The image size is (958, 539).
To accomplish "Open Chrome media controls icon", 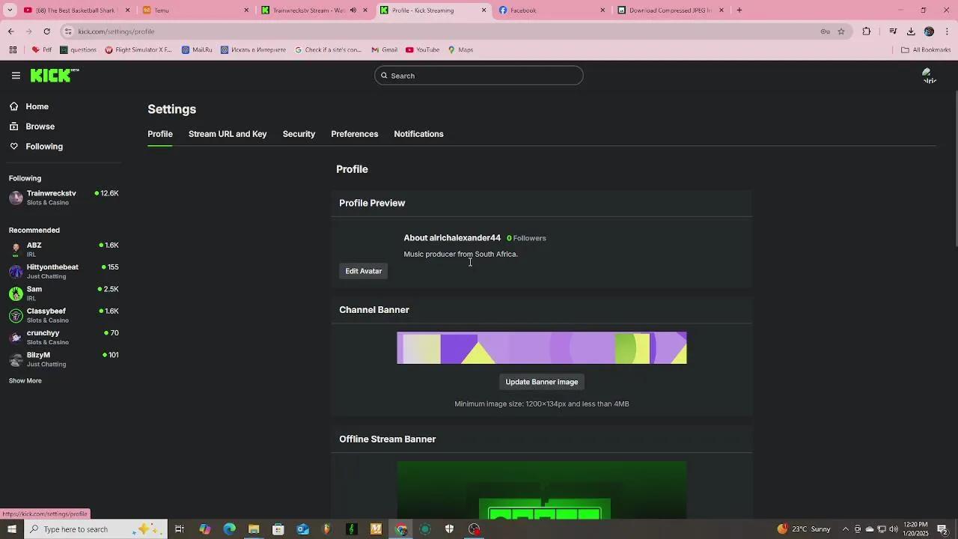I will pyautogui.click(x=893, y=31).
